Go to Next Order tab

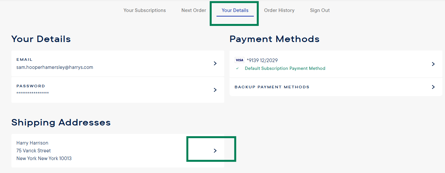coord(193,10)
